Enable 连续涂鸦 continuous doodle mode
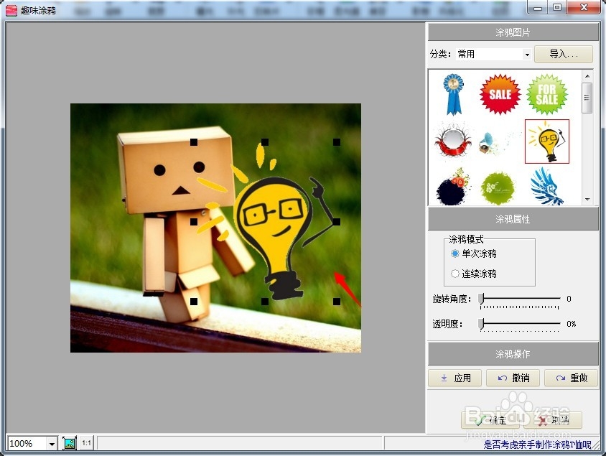This screenshot has height=456, width=606. point(455,274)
